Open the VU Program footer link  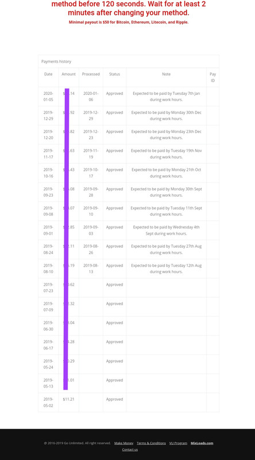click(x=178, y=443)
